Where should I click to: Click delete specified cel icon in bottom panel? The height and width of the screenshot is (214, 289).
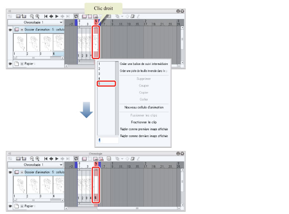(x=101, y=159)
